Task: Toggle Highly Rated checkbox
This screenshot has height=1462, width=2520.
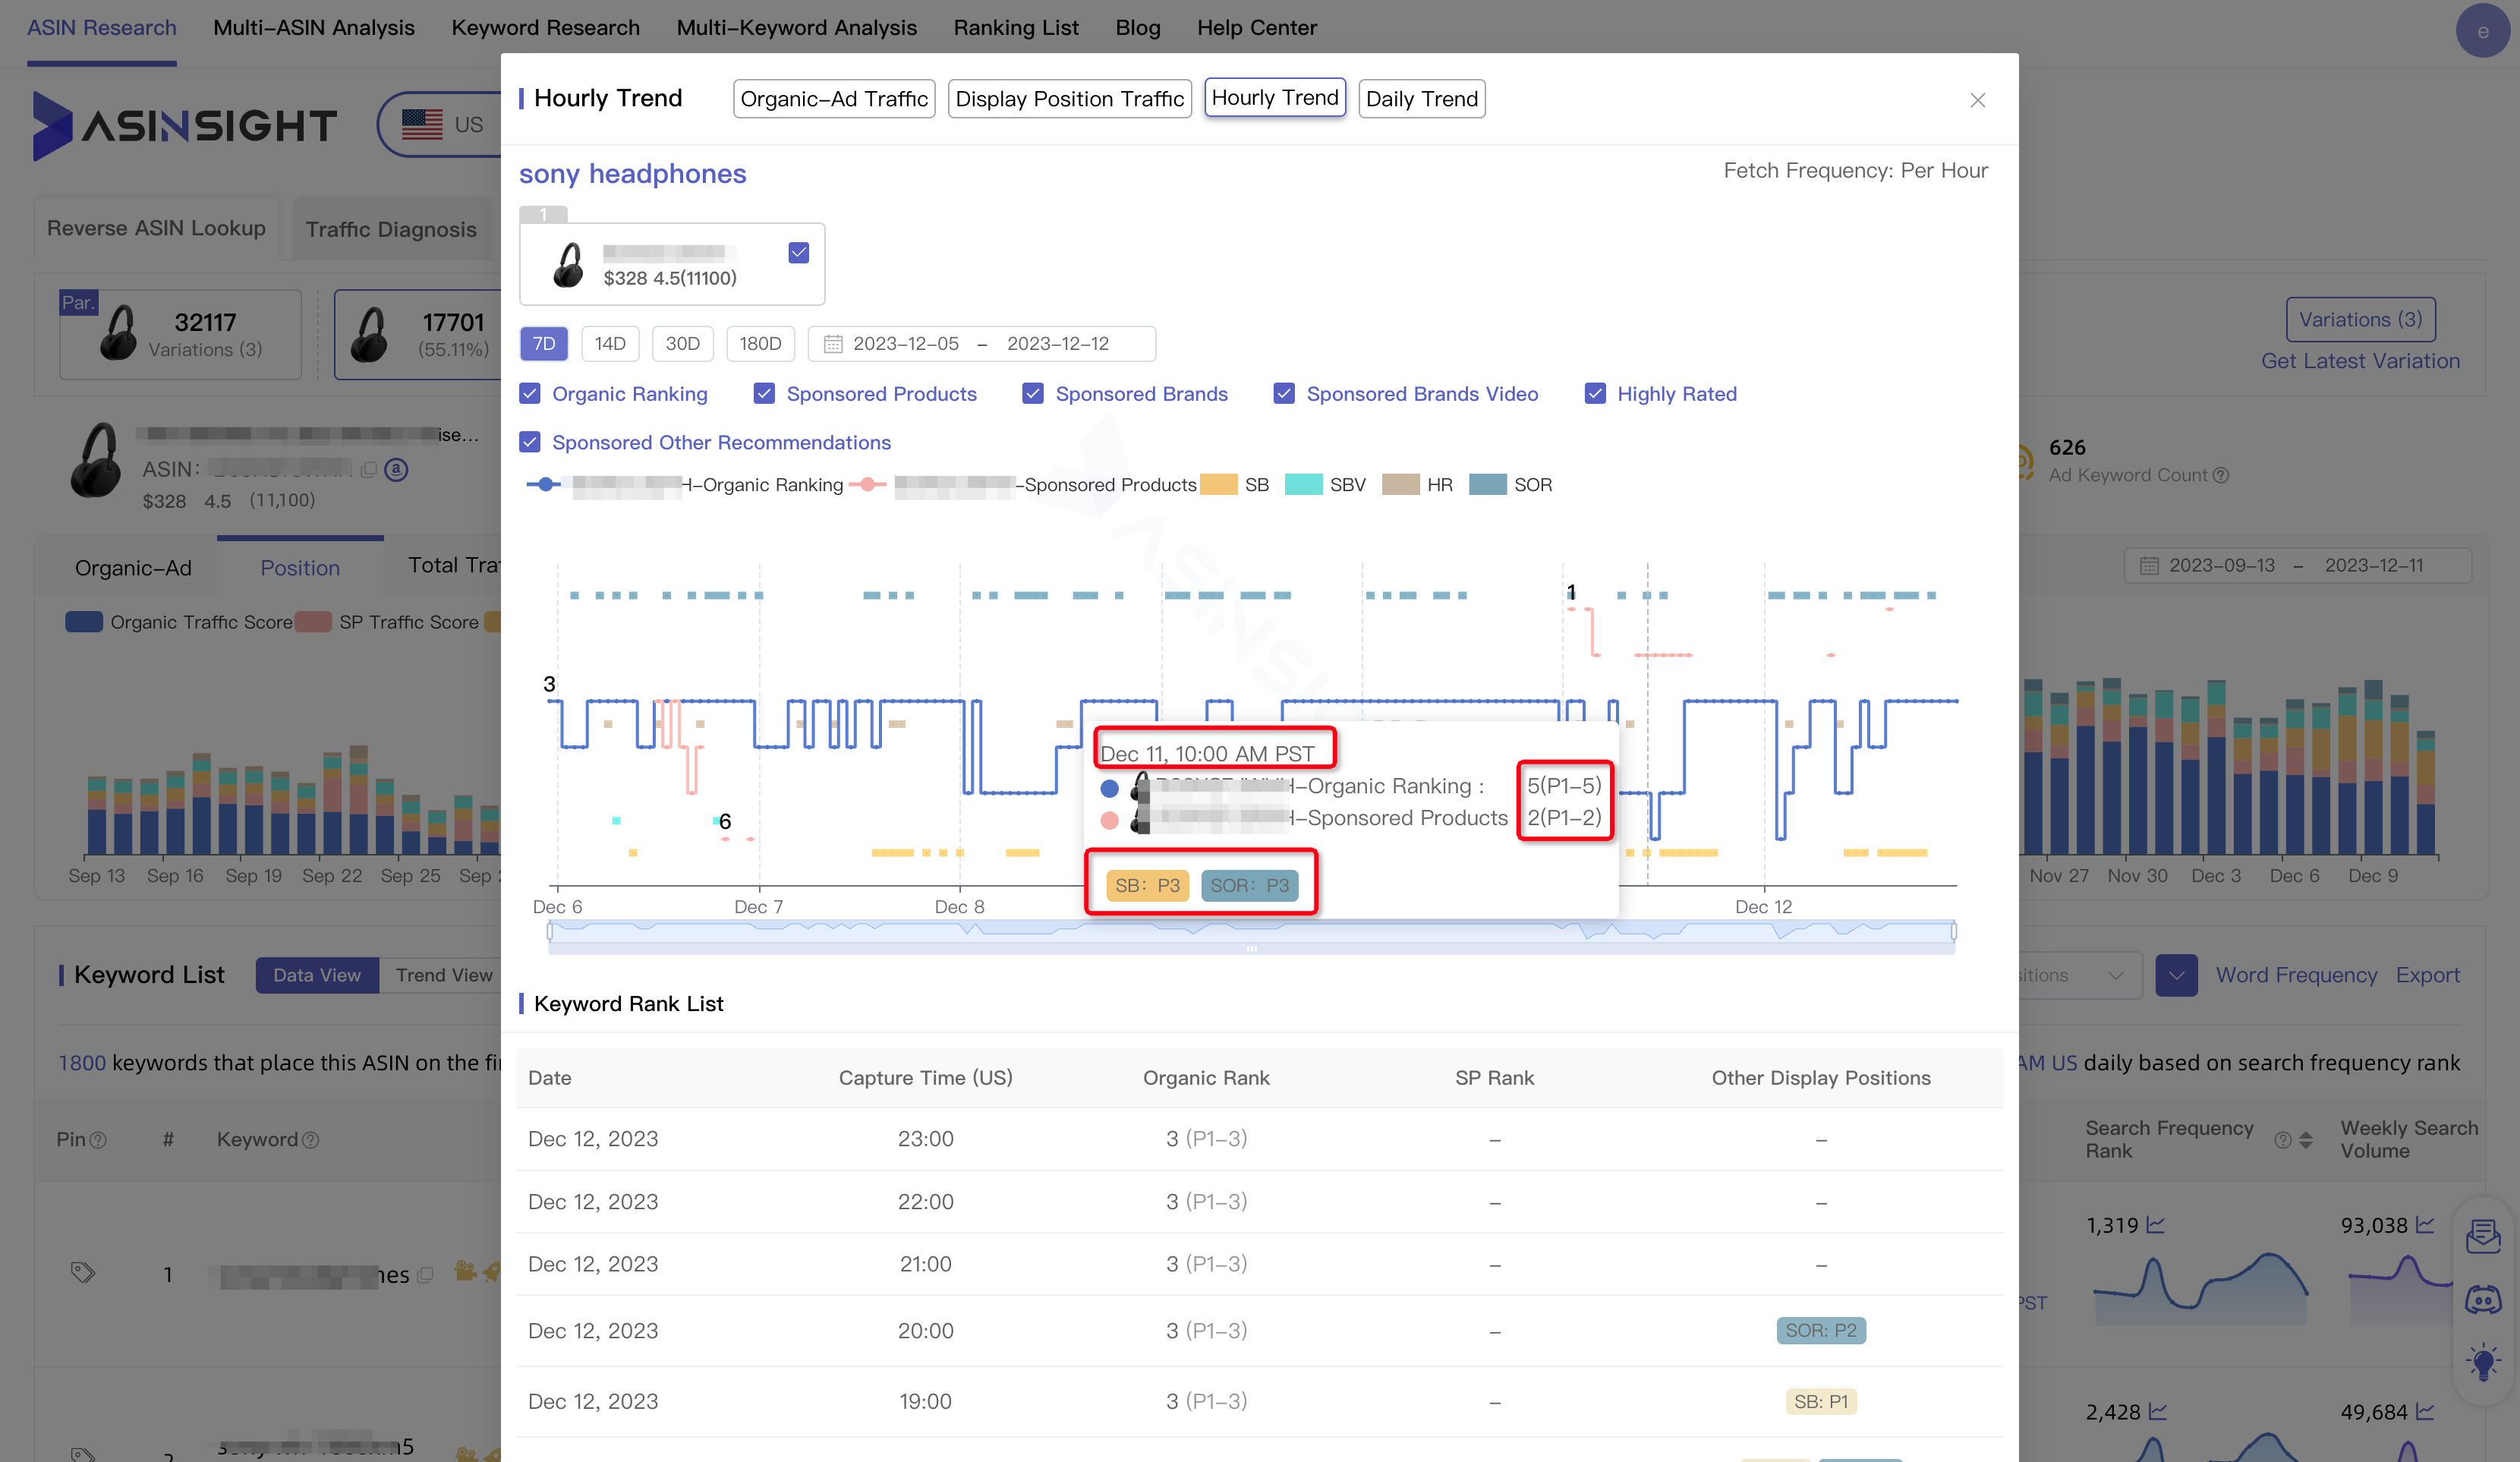Action: tap(1595, 394)
